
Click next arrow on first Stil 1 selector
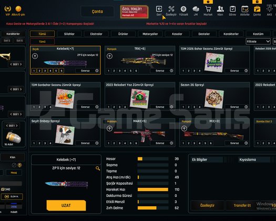click(21, 64)
